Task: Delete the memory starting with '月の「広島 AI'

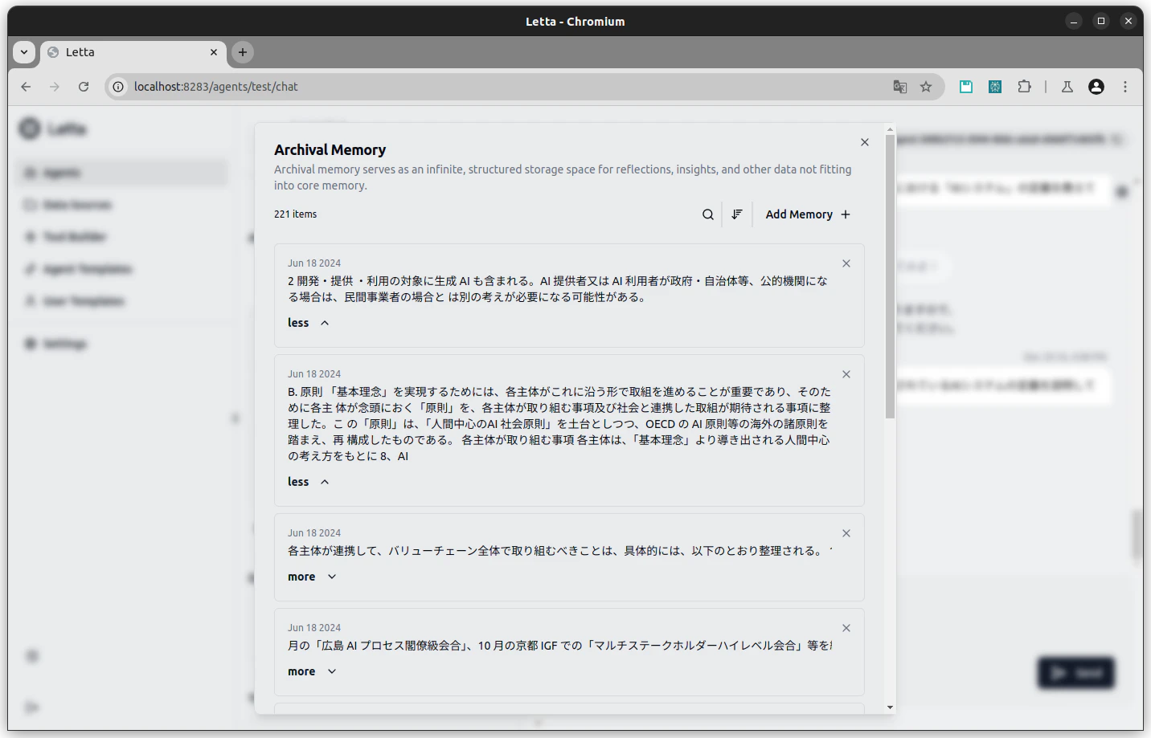Action: [x=846, y=628]
